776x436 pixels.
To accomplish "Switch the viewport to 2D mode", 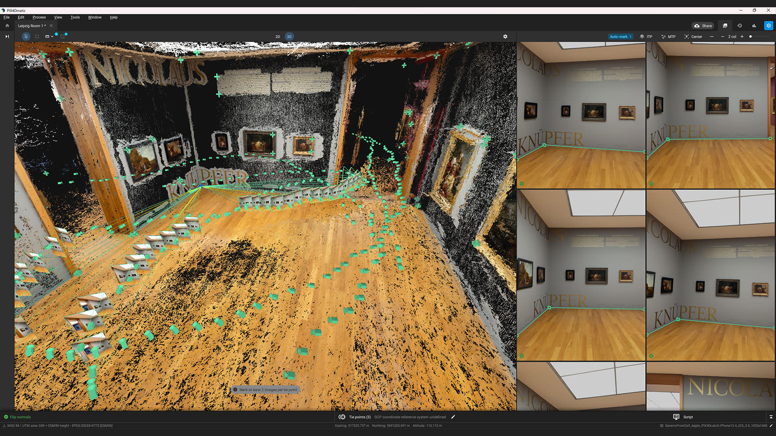I will pos(277,36).
